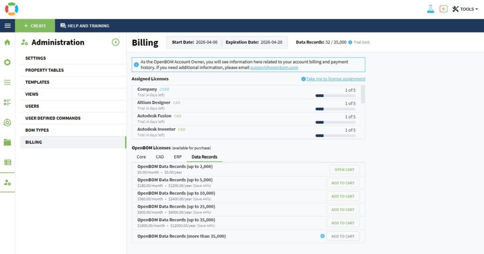Click the Company license usage progress bar
The image size is (484, 254).
pos(335,95)
